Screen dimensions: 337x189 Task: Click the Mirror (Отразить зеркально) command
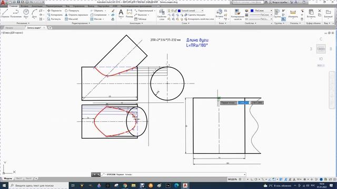point(76,15)
